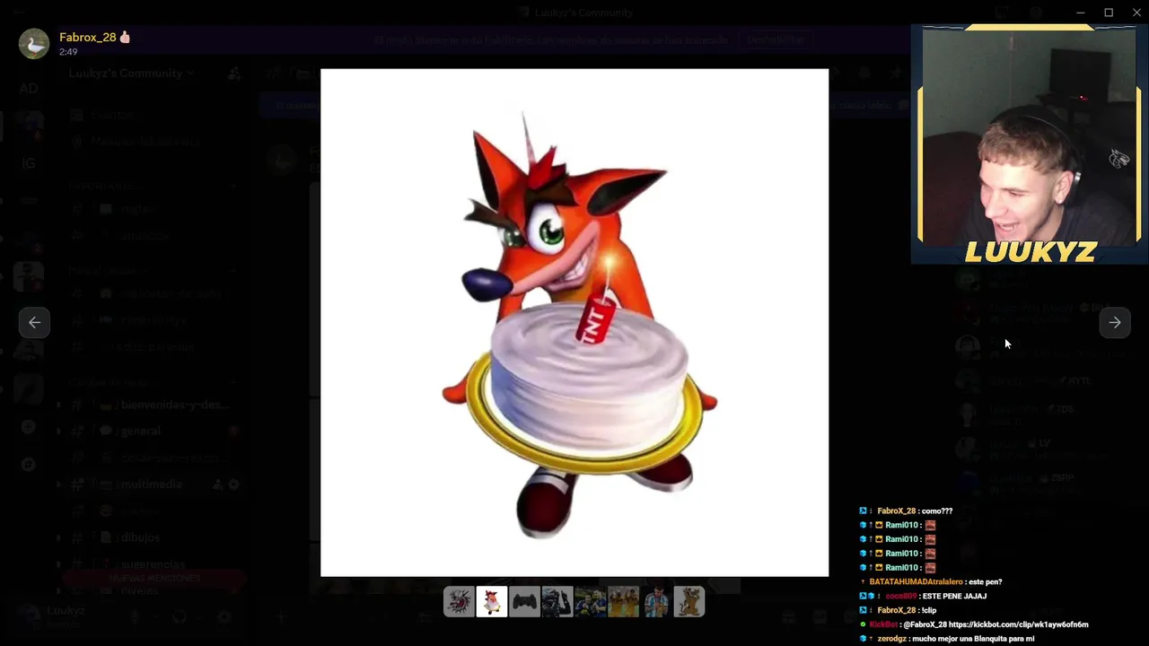Maximize the Discord window
1149x646 pixels.
(x=1109, y=13)
